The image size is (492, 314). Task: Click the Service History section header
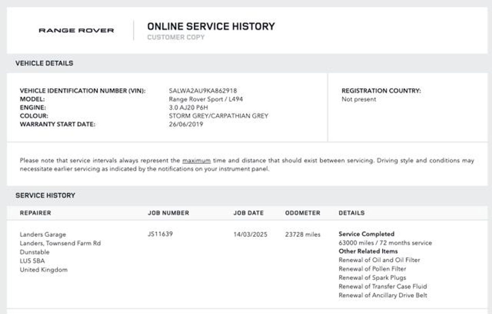pos(45,195)
